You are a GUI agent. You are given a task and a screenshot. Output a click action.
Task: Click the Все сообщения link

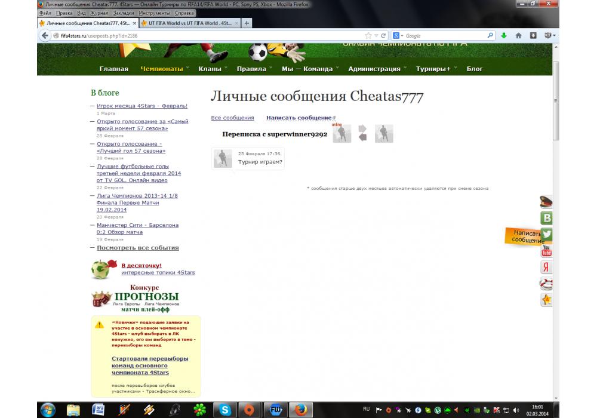point(232,118)
